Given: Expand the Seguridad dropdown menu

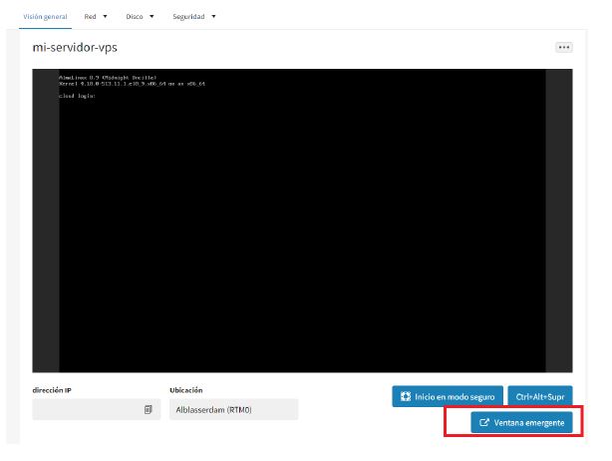Looking at the screenshot, I should (194, 17).
